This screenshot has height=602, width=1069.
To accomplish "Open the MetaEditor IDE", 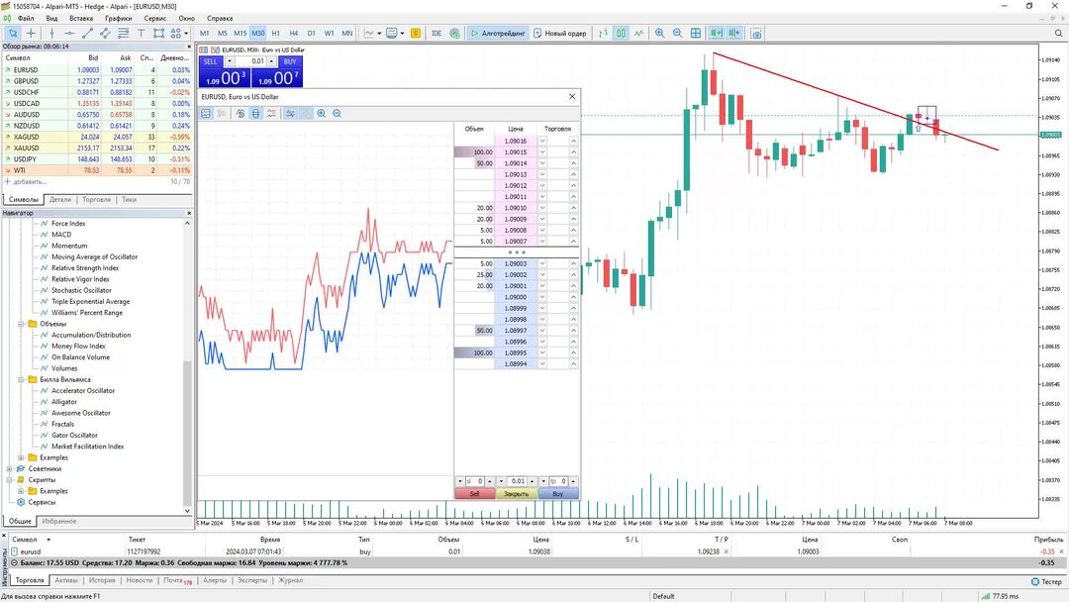I will (437, 33).
